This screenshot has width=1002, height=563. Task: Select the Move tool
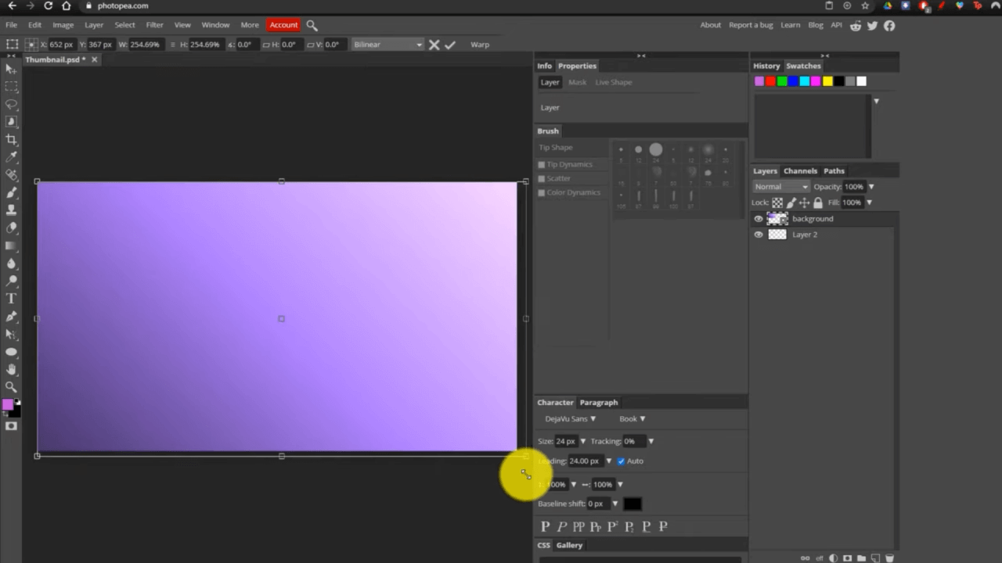pos(12,70)
